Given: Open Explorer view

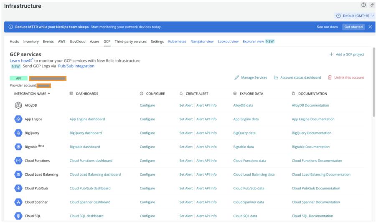Looking at the screenshot, I should coord(253,41).
